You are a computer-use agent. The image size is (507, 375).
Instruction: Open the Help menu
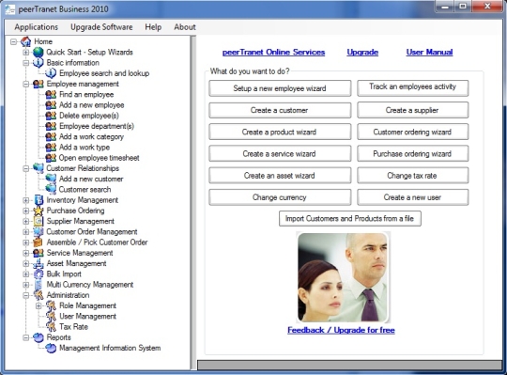153,27
